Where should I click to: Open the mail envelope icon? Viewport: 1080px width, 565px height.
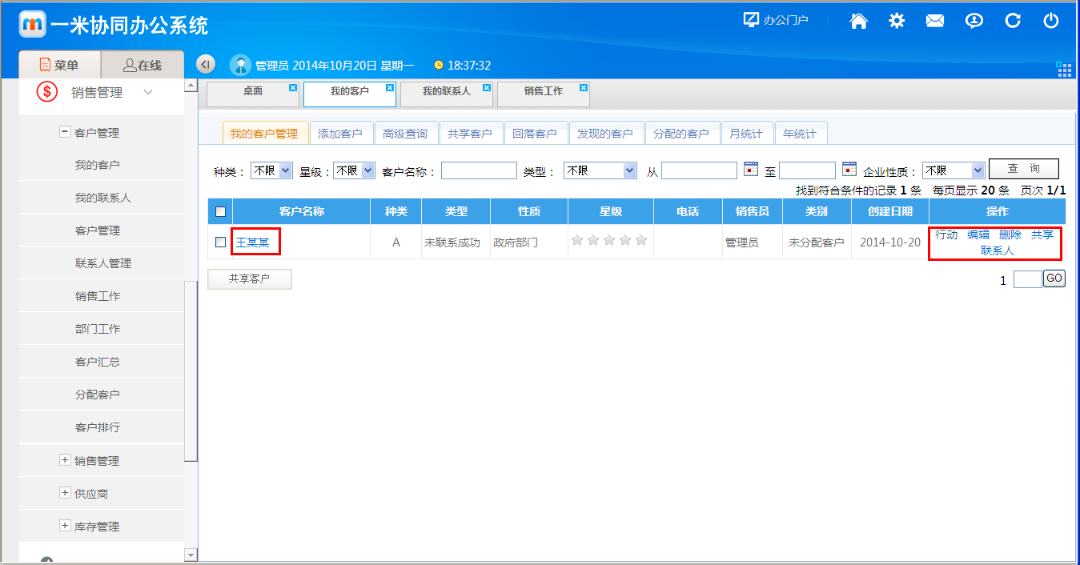(935, 21)
